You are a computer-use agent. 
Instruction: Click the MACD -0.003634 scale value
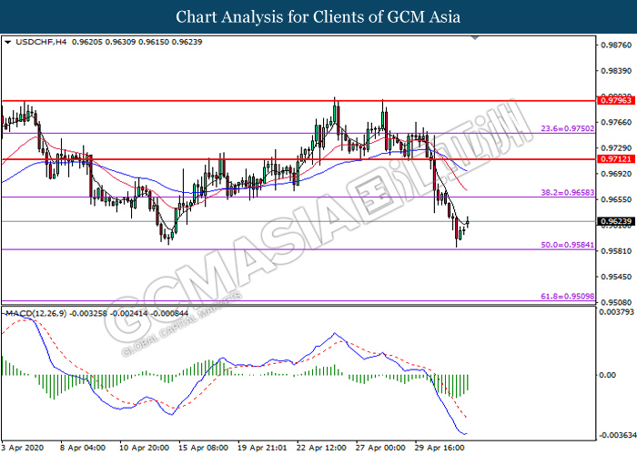click(x=614, y=434)
